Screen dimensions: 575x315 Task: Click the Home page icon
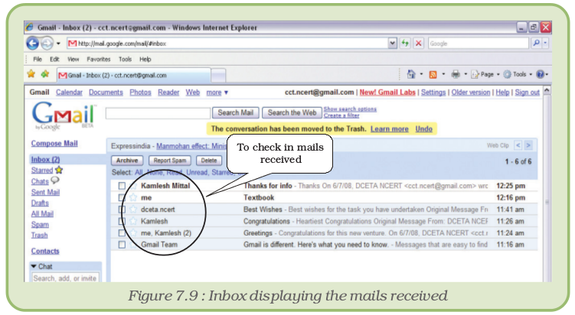point(411,74)
